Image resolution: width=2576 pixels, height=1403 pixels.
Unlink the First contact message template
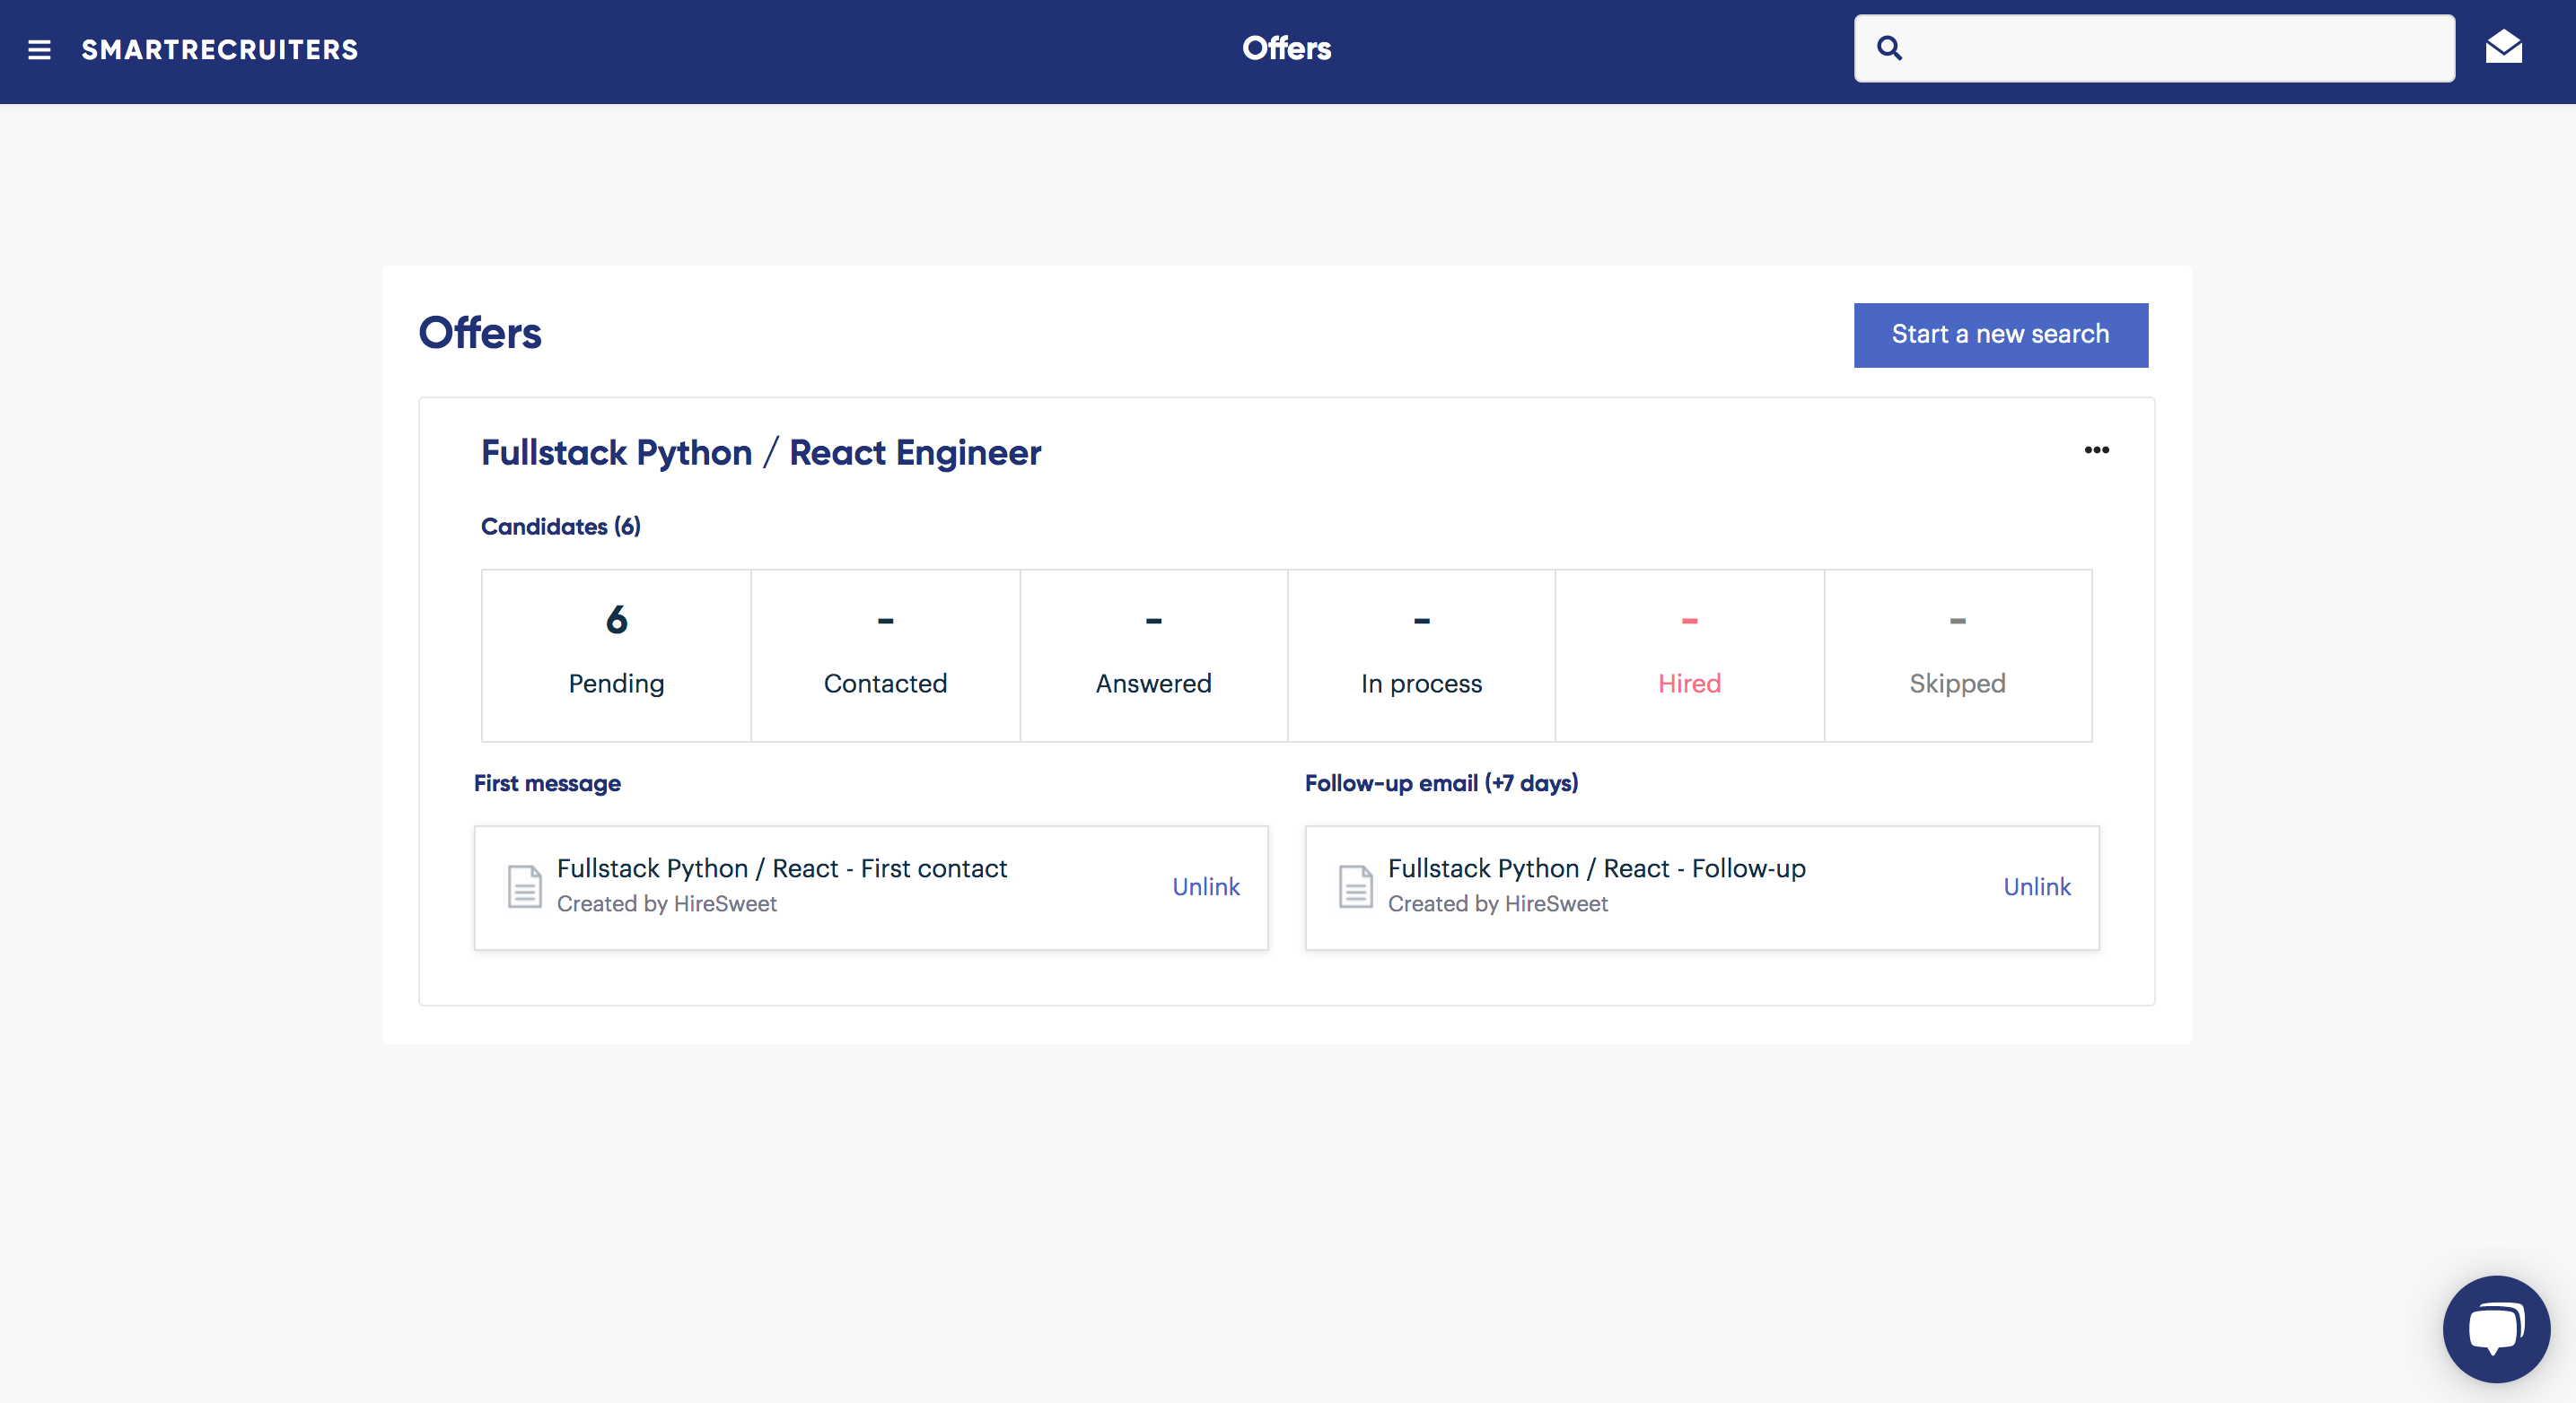(x=1205, y=886)
